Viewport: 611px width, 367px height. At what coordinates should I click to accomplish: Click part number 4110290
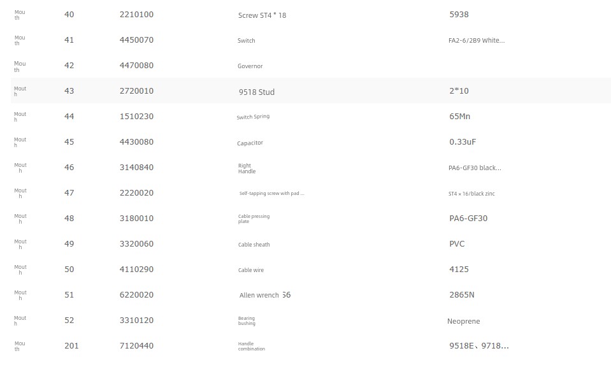(136, 270)
